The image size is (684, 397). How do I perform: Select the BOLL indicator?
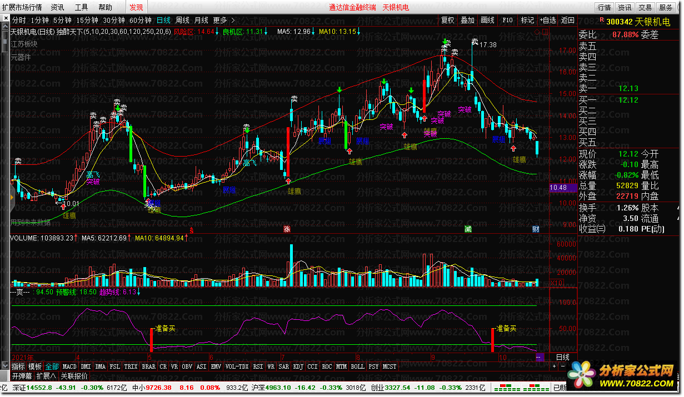358,367
